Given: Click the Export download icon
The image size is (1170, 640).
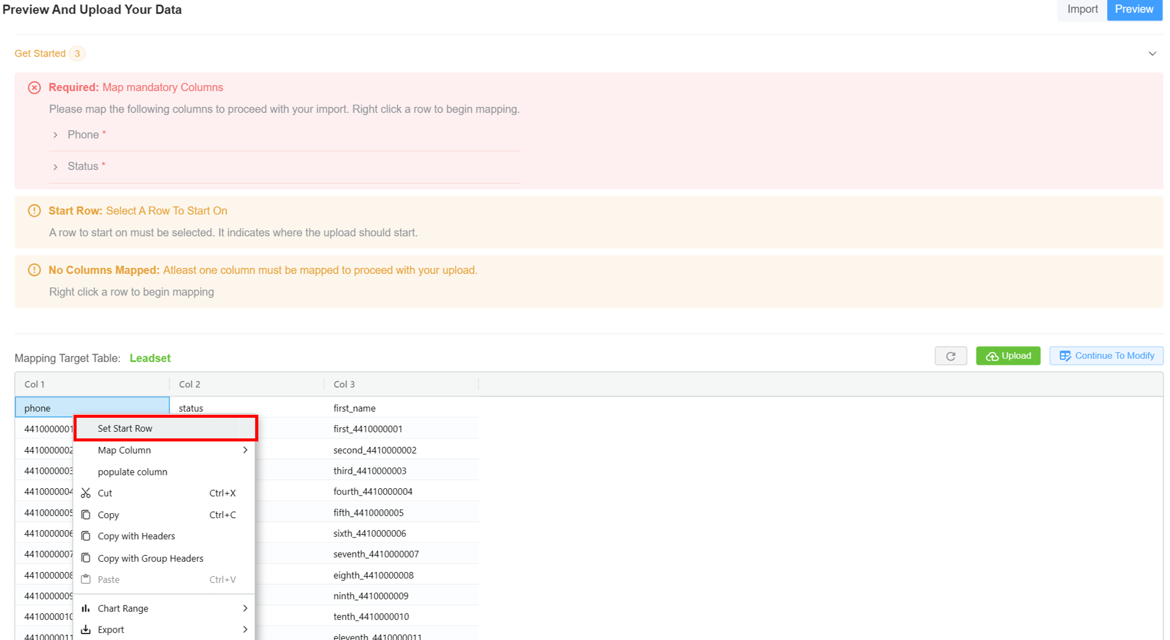Looking at the screenshot, I should coord(86,630).
